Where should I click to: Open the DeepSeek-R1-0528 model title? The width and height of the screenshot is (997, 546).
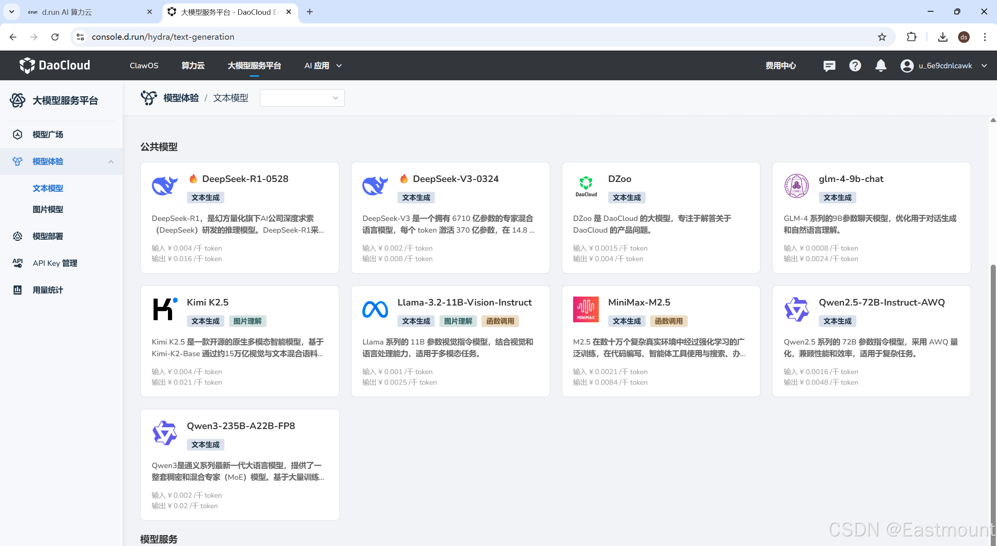(x=245, y=179)
